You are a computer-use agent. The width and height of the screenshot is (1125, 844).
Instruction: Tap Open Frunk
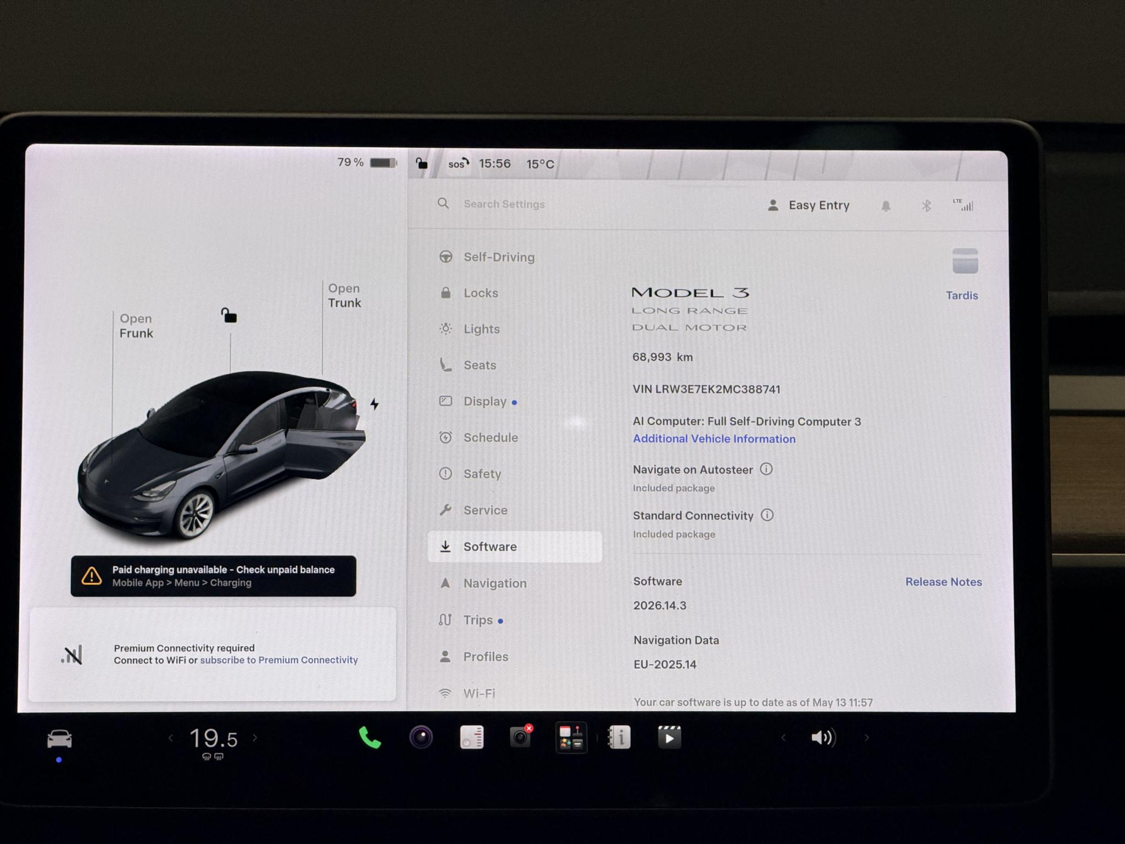(136, 326)
